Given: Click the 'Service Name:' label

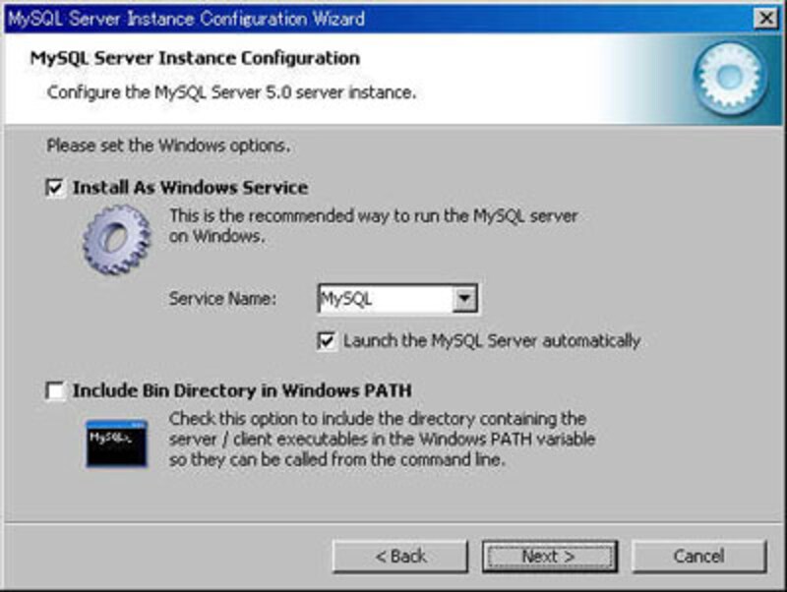Looking at the screenshot, I should (x=223, y=299).
